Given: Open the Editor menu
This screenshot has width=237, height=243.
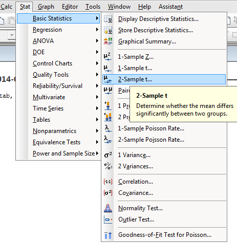Looking at the screenshot, I should [x=70, y=7].
